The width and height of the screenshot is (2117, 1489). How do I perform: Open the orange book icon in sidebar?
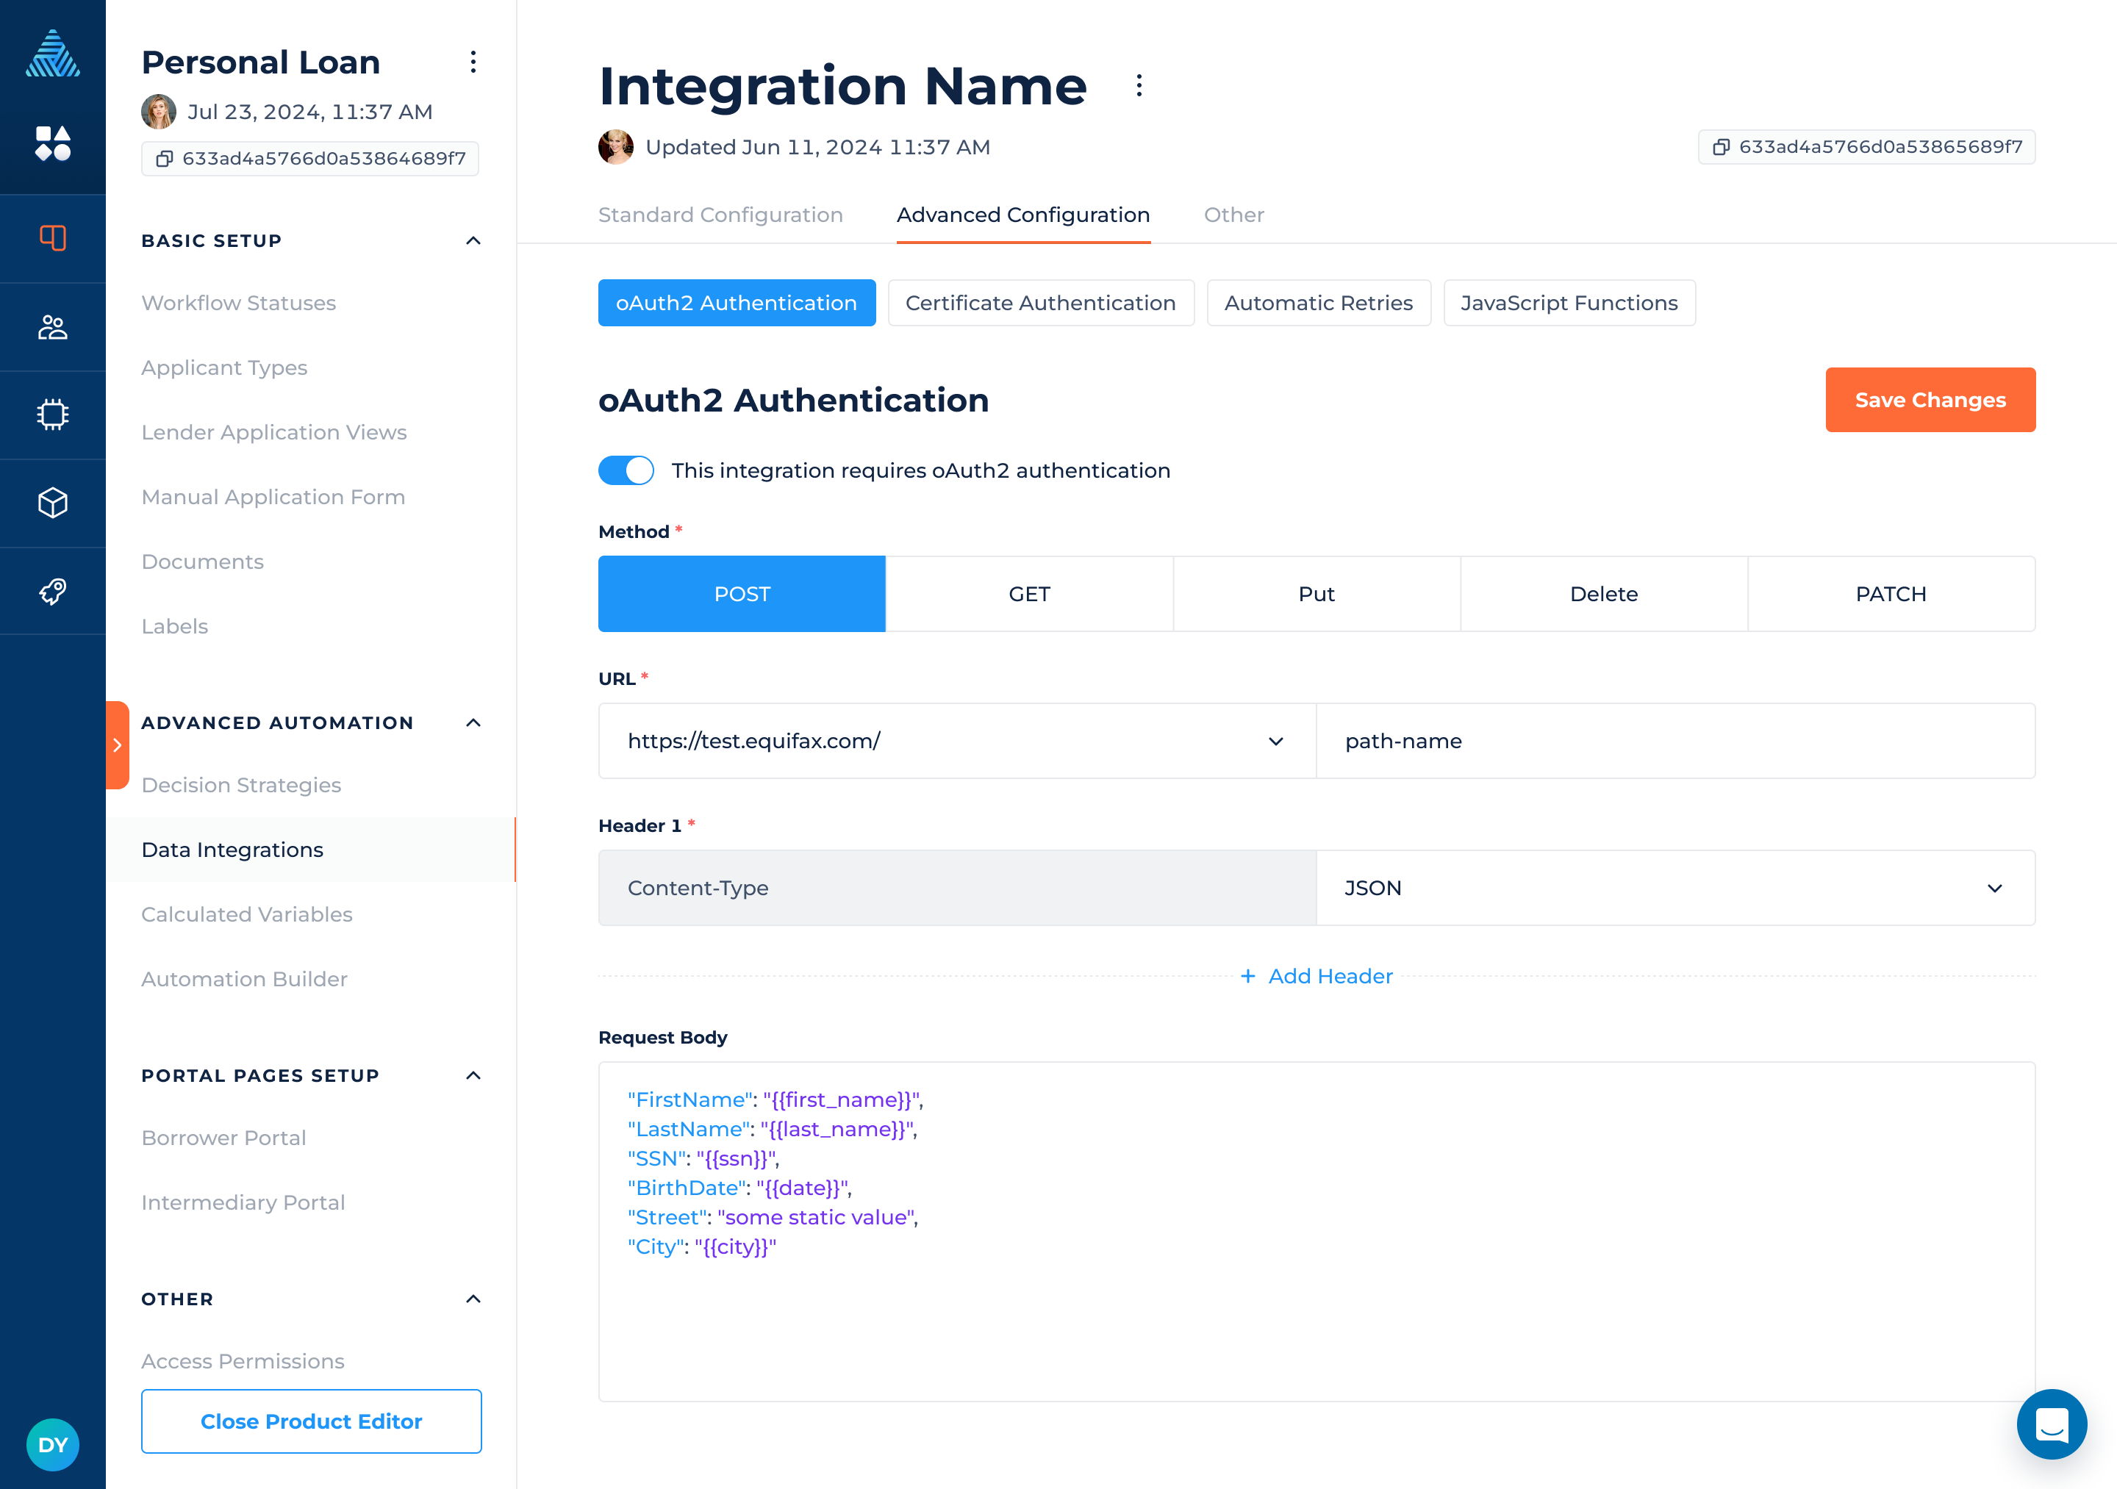(52, 238)
